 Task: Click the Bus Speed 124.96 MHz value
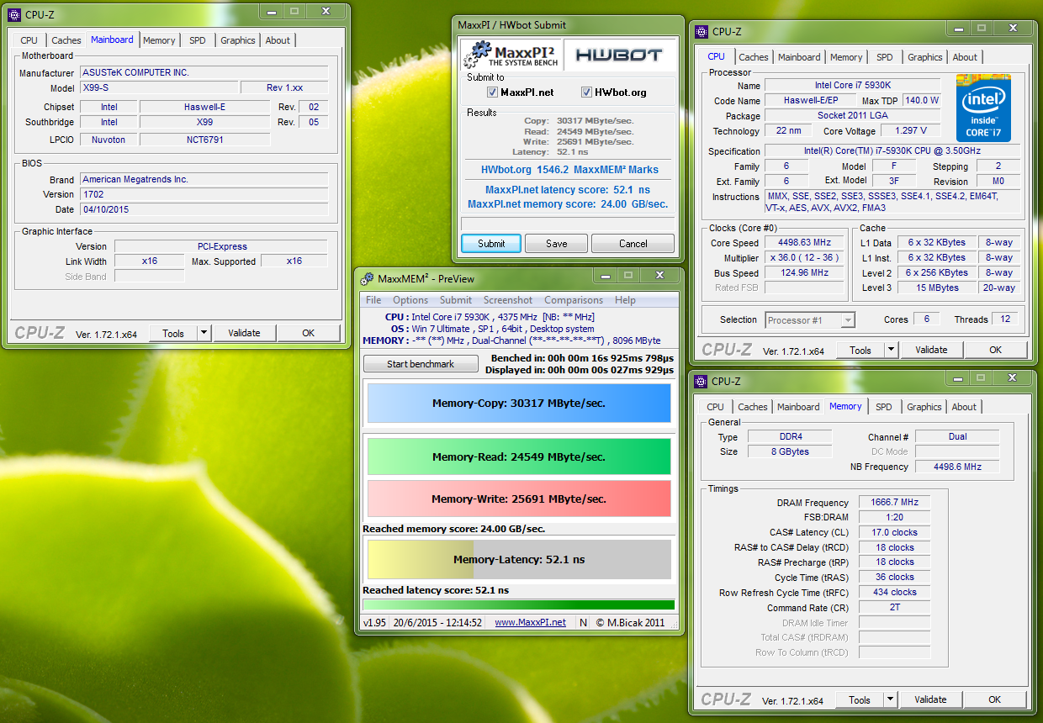point(805,273)
